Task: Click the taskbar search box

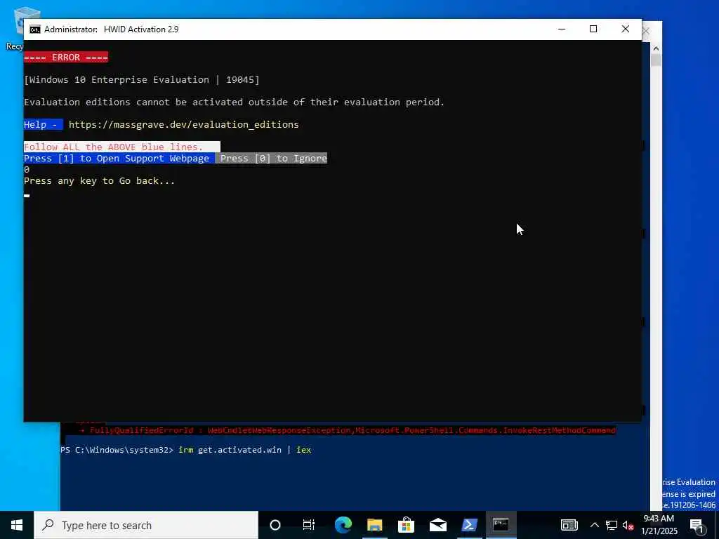Action: click(146, 525)
